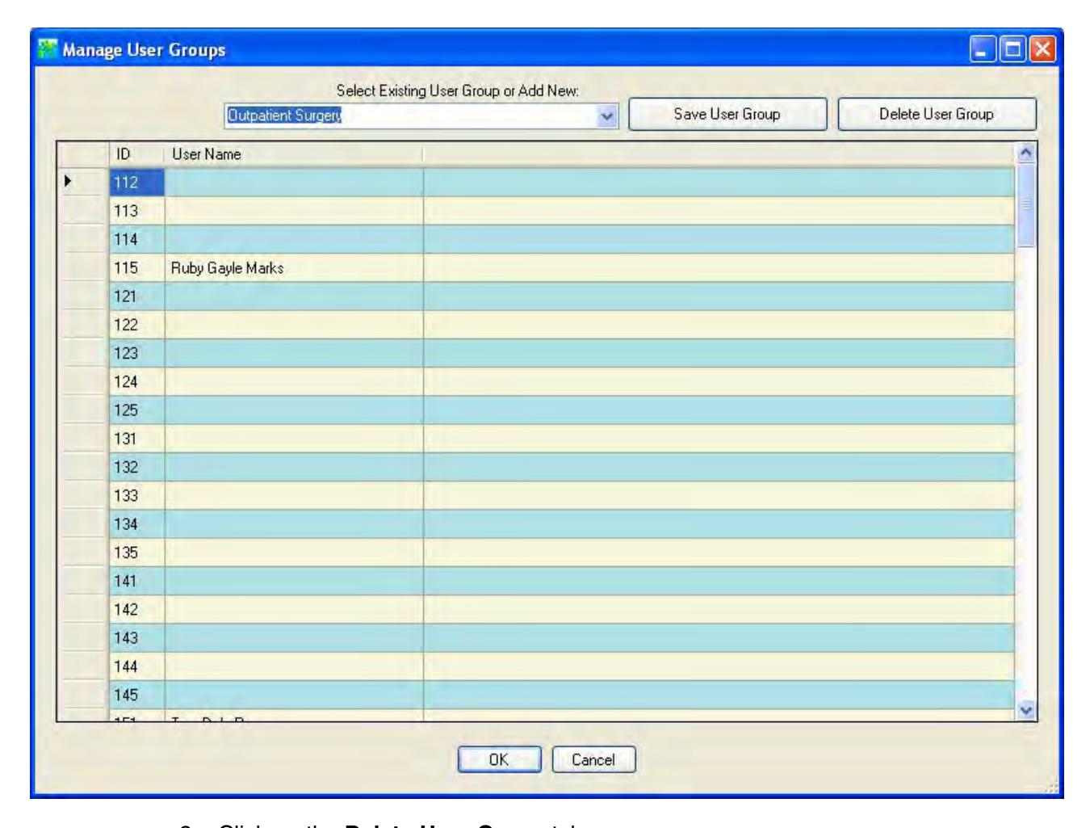Open the user group dropdown arrow
Viewport: 1090px width, 828px height.
[608, 116]
